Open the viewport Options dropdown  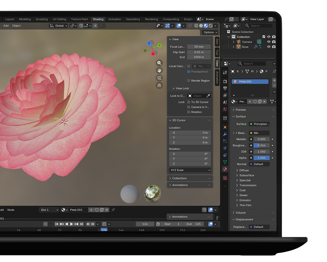tap(211, 32)
